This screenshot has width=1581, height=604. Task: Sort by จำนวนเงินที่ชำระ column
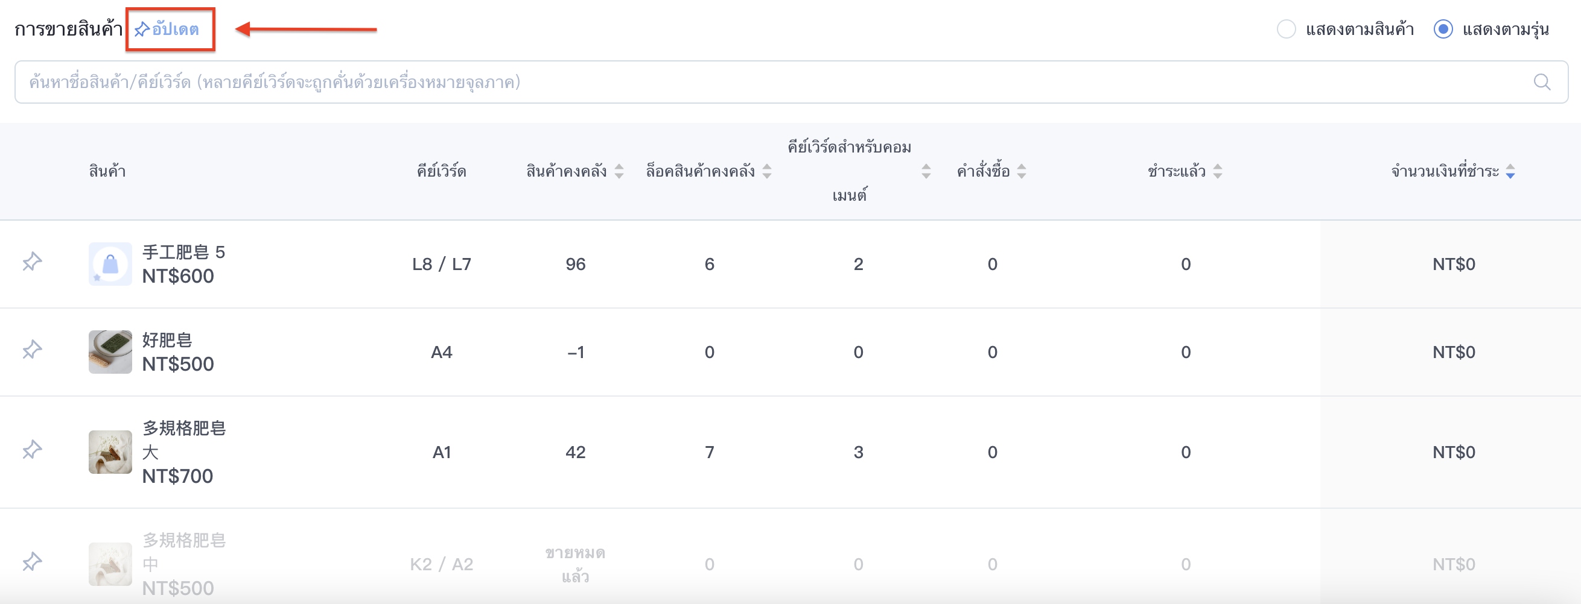(x=1510, y=171)
